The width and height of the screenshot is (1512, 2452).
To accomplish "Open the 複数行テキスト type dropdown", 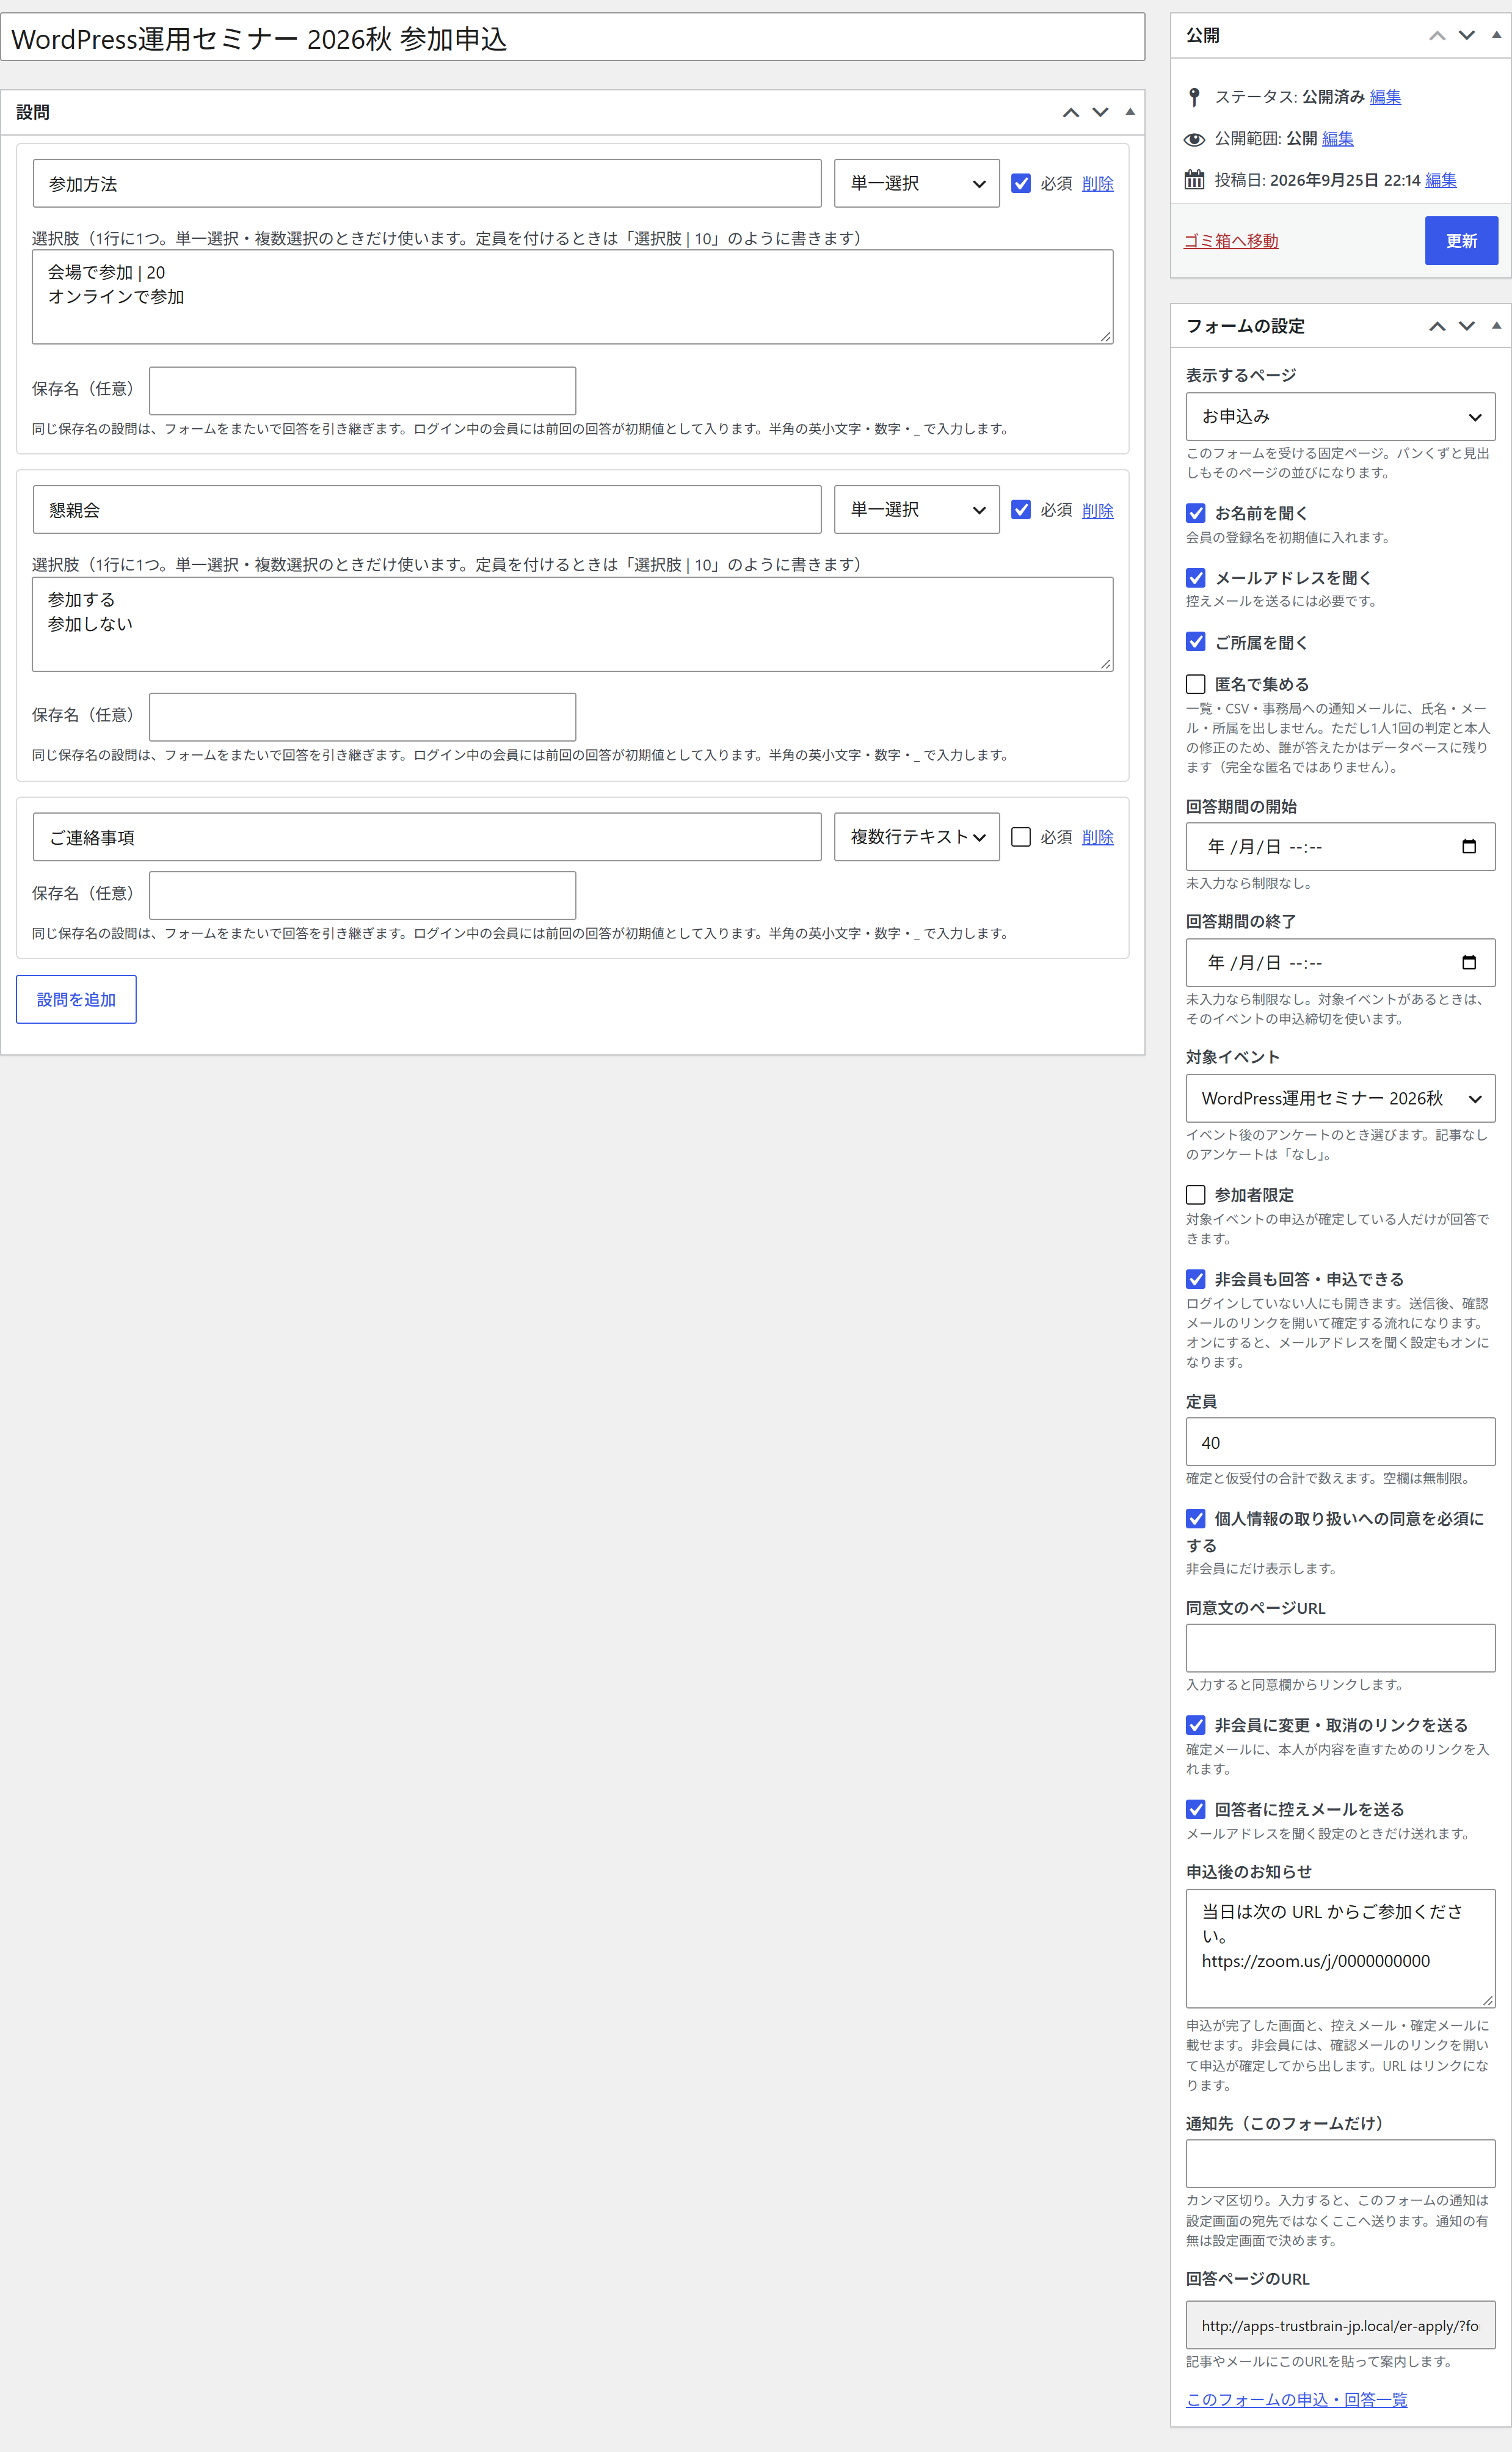I will 917,837.
